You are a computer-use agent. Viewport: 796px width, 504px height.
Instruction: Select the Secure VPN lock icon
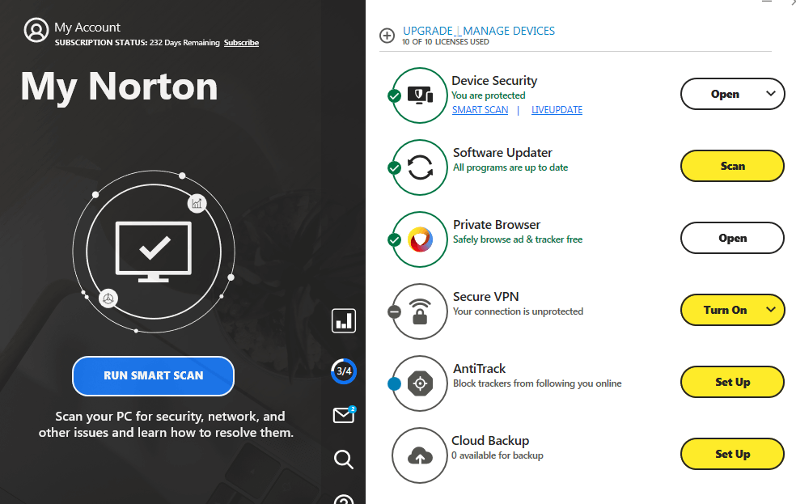pyautogui.click(x=420, y=311)
